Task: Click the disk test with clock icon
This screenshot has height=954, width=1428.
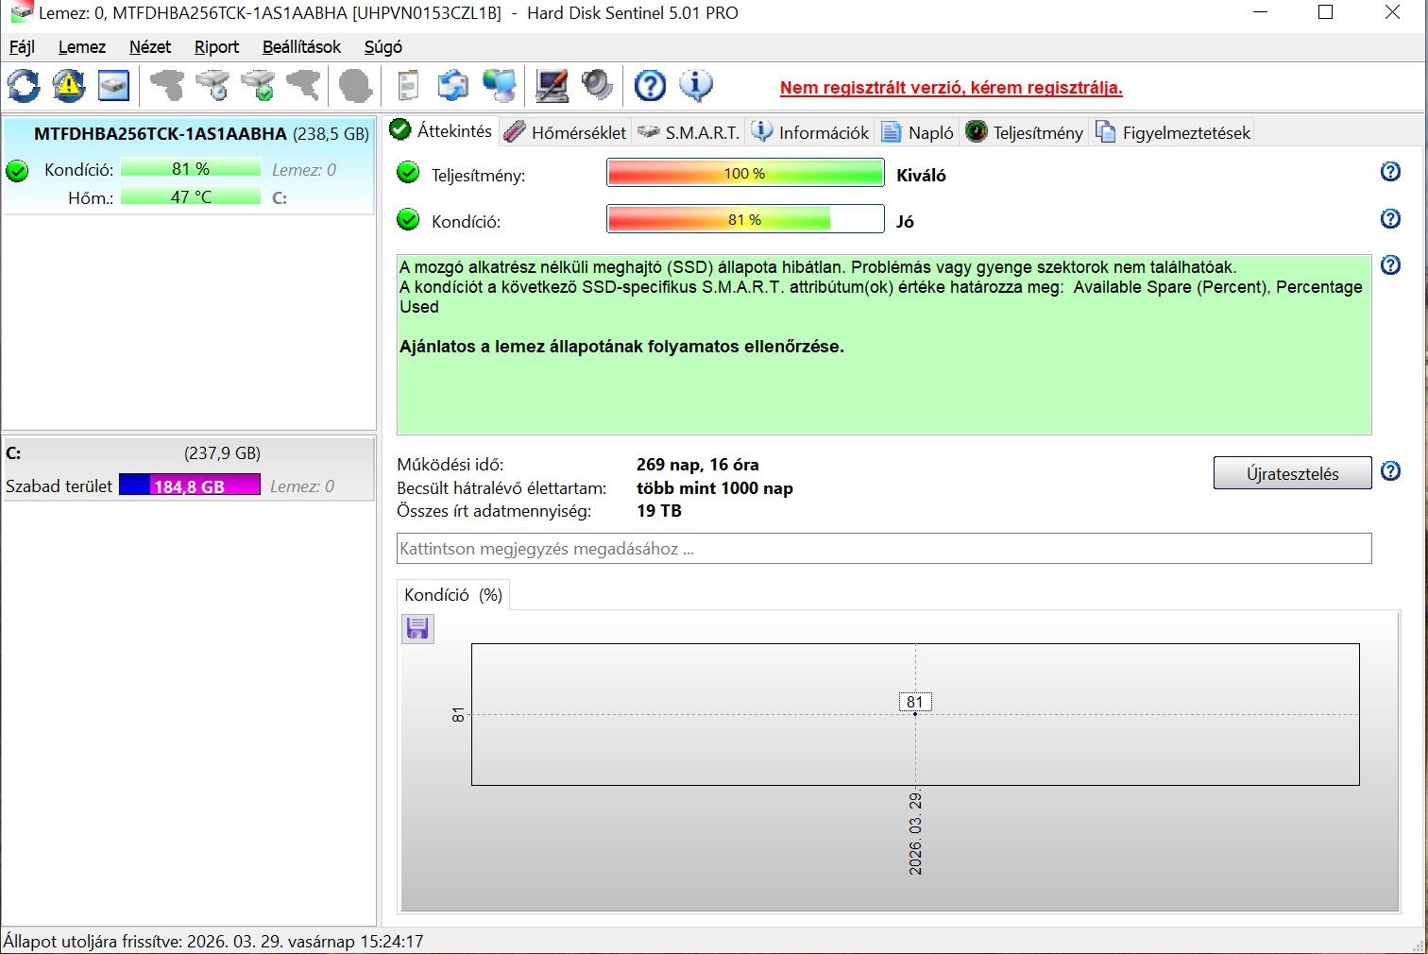Action: pyautogui.click(x=212, y=86)
